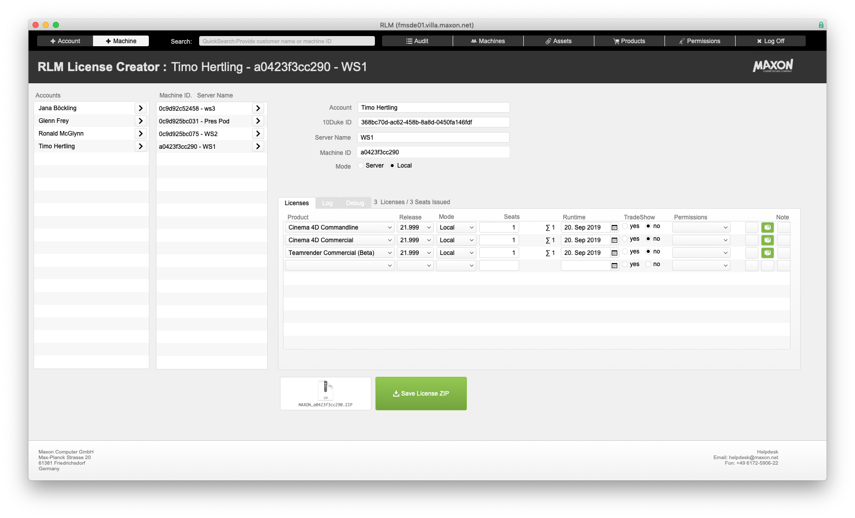The width and height of the screenshot is (855, 518).
Task: Set TradeShow no for Cinema 4D Commercial
Action: [648, 239]
